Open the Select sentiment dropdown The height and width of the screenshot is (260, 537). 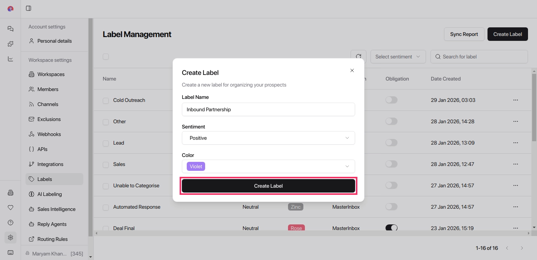click(x=398, y=57)
